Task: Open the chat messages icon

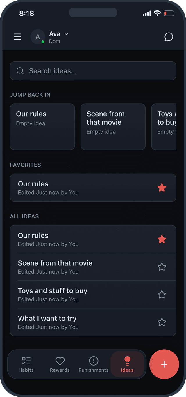Action: pos(169,37)
